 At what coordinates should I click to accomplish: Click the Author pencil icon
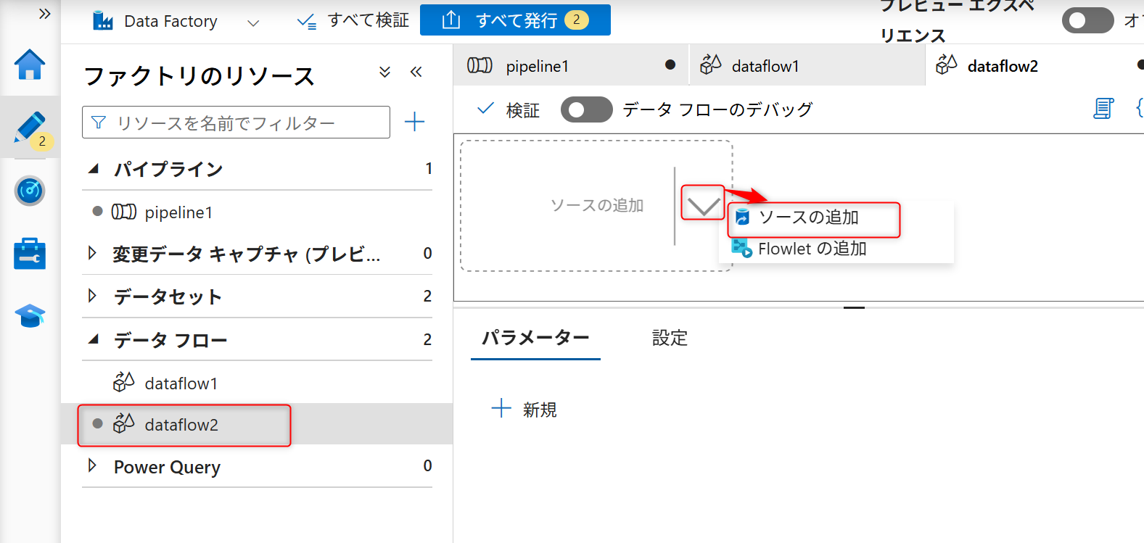pyautogui.click(x=30, y=128)
